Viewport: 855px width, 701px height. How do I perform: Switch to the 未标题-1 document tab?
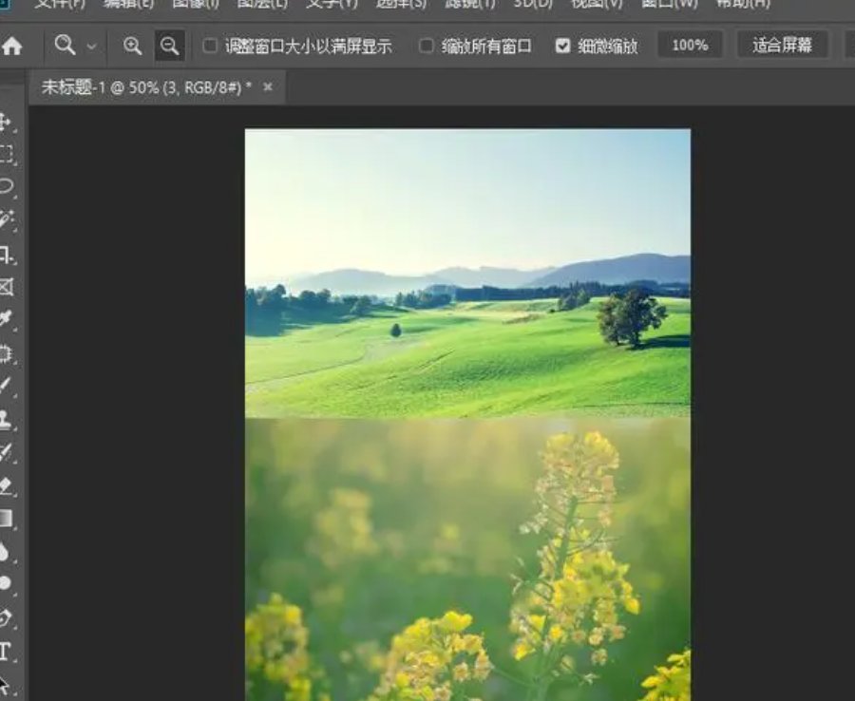[142, 86]
